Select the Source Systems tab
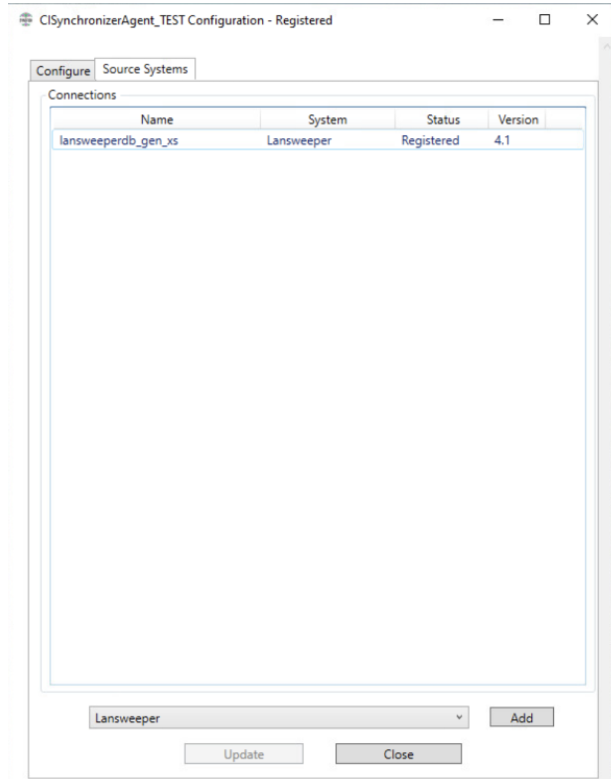Image resolution: width=611 pixels, height=779 pixels. click(145, 69)
